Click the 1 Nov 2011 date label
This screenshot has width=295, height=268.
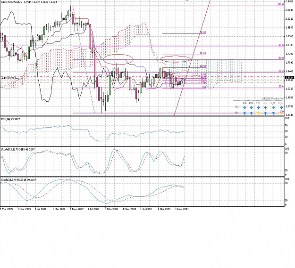point(182,209)
